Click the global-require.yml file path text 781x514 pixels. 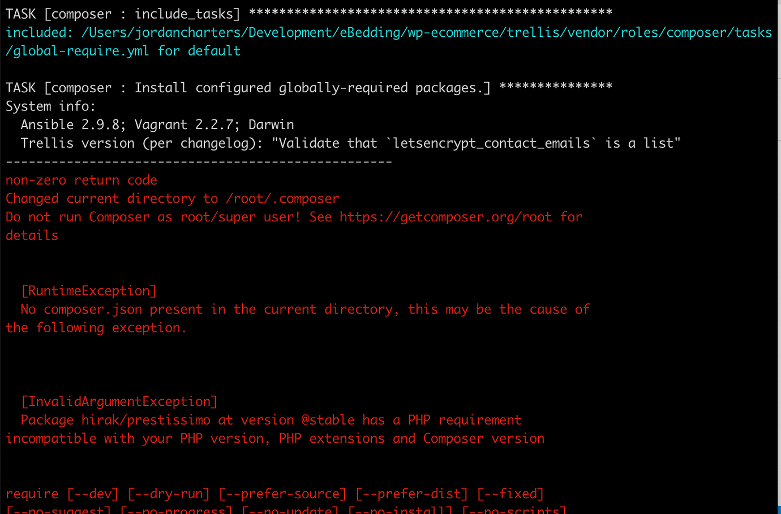click(x=77, y=51)
